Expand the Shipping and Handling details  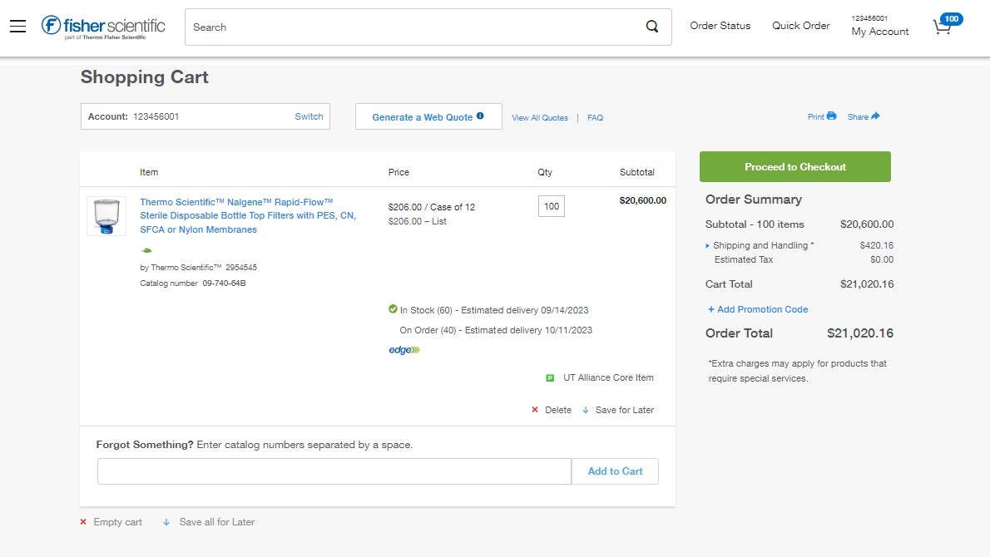[x=708, y=245]
